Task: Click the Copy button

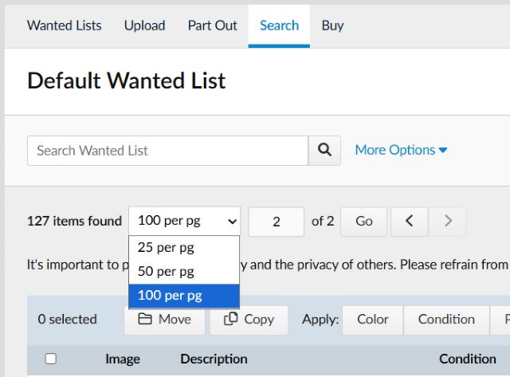Action: 249,319
